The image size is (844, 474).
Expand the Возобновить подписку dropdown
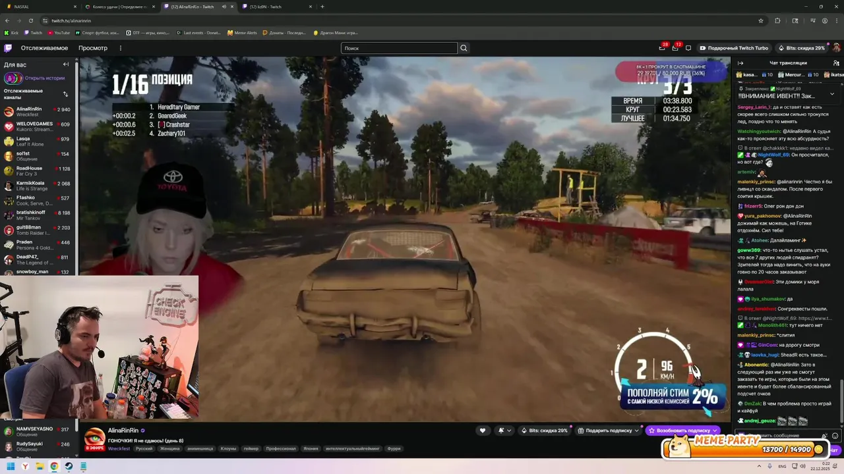coord(715,431)
